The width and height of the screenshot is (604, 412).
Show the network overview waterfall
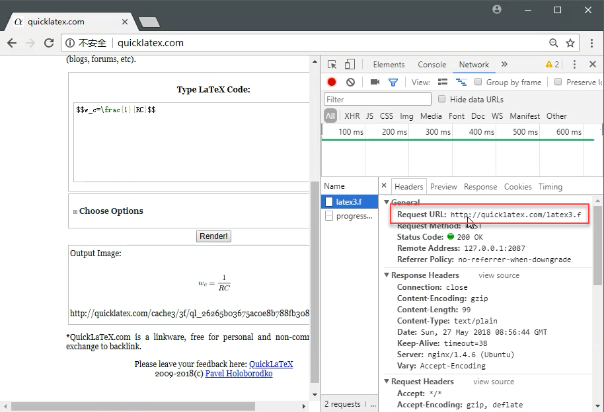pyautogui.click(x=461, y=82)
